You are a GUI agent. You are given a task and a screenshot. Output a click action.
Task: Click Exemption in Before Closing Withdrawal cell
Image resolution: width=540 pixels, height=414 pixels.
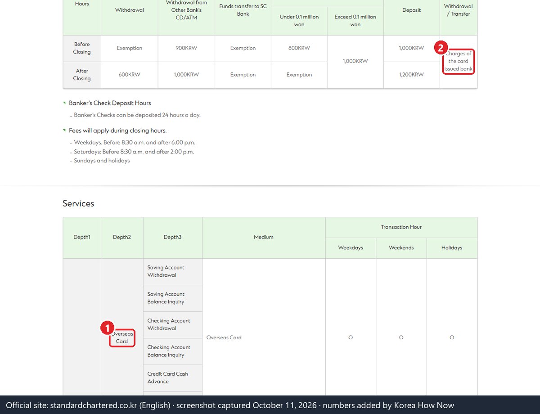(130, 48)
